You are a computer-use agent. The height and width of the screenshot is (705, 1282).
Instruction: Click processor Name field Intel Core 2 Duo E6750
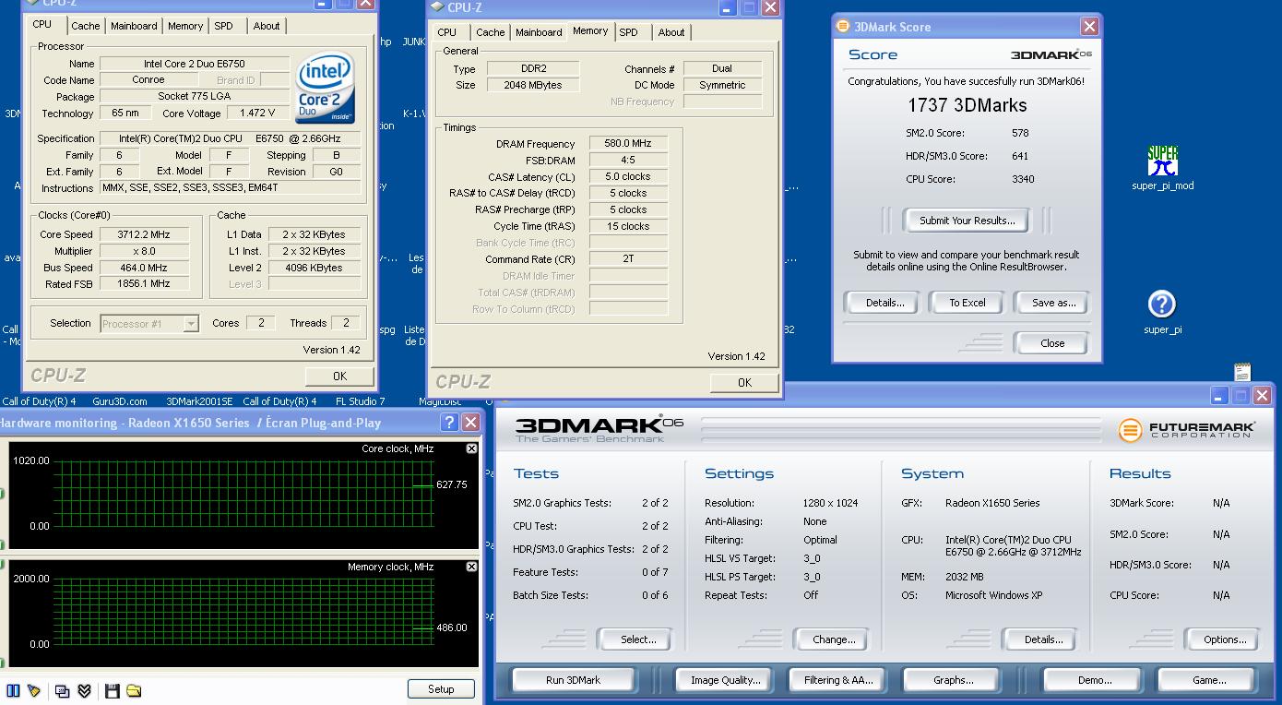coord(194,64)
